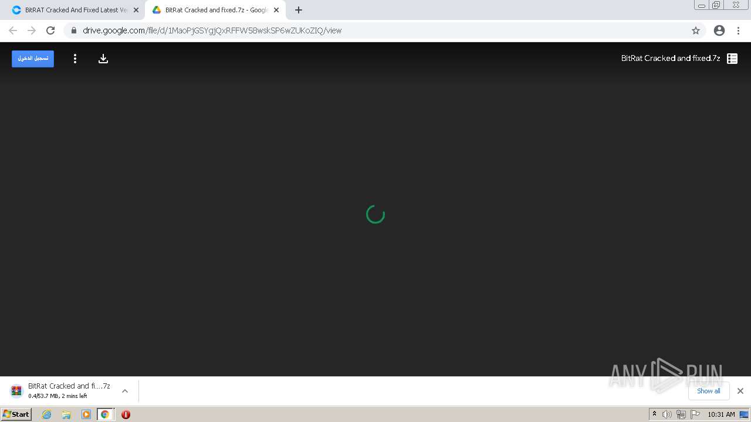Open Windows Explorer folder from taskbar
Image resolution: width=751 pixels, height=422 pixels.
(66, 414)
